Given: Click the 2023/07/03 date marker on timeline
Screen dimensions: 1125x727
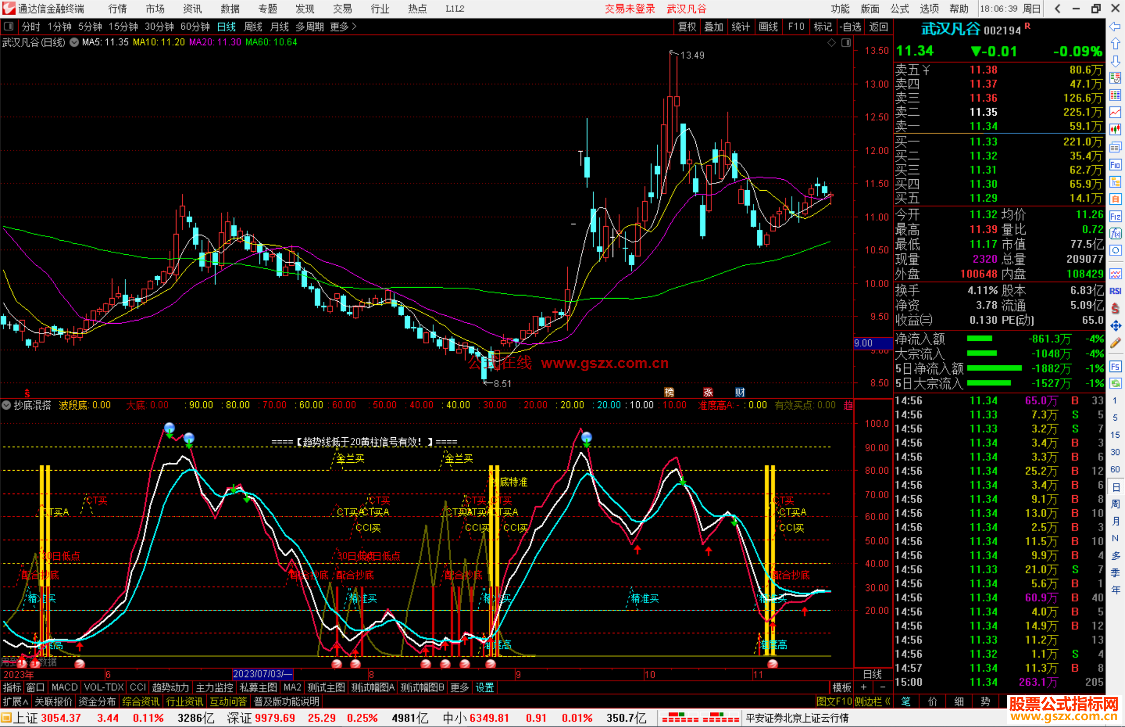Looking at the screenshot, I should coord(262,674).
